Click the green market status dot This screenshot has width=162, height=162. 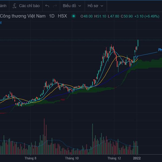click(x=74, y=16)
